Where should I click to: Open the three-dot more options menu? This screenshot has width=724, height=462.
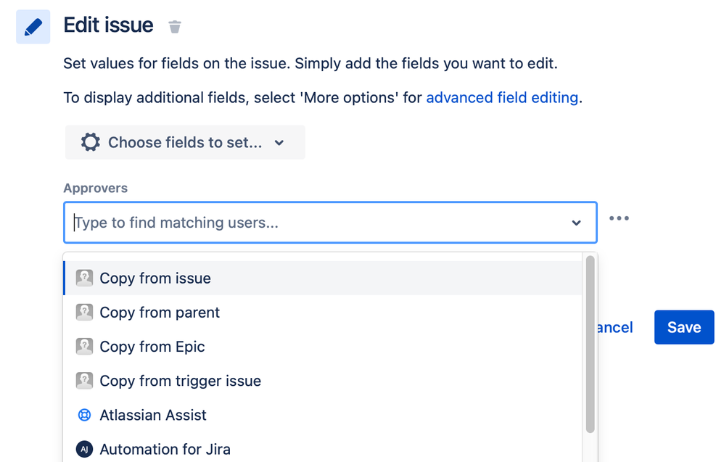[619, 218]
